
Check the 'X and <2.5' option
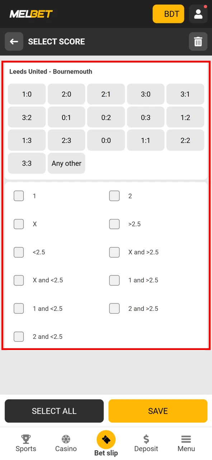click(19, 280)
